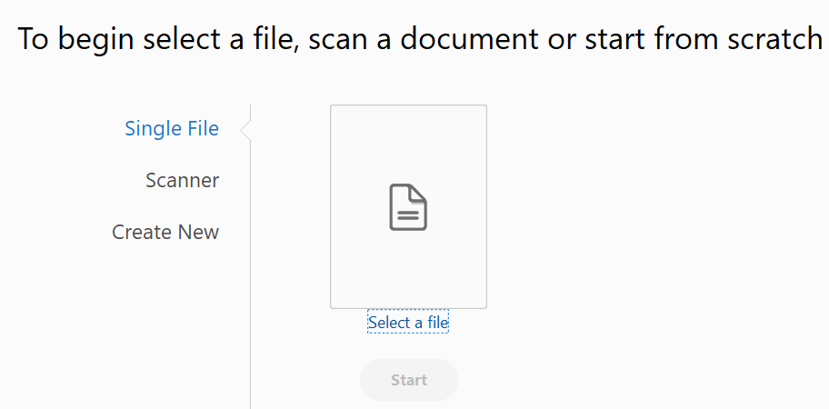Switch to the Scanner option
The width and height of the screenshot is (829, 409).
pyautogui.click(x=182, y=181)
